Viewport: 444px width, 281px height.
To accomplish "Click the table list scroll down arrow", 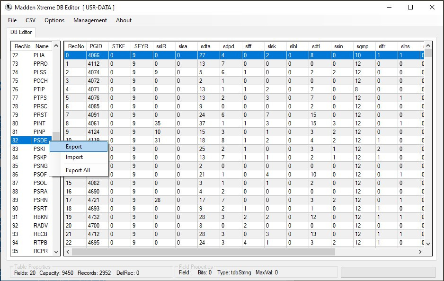I will [x=56, y=252].
